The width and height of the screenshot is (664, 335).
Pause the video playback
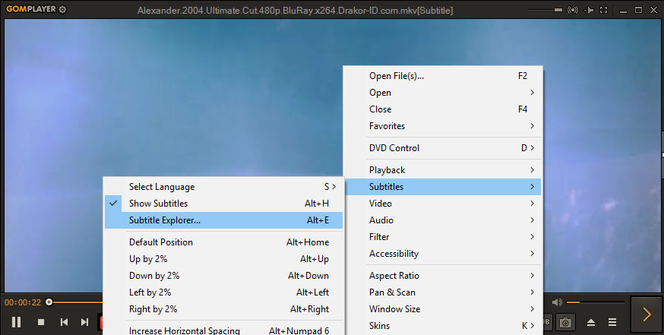(16, 322)
